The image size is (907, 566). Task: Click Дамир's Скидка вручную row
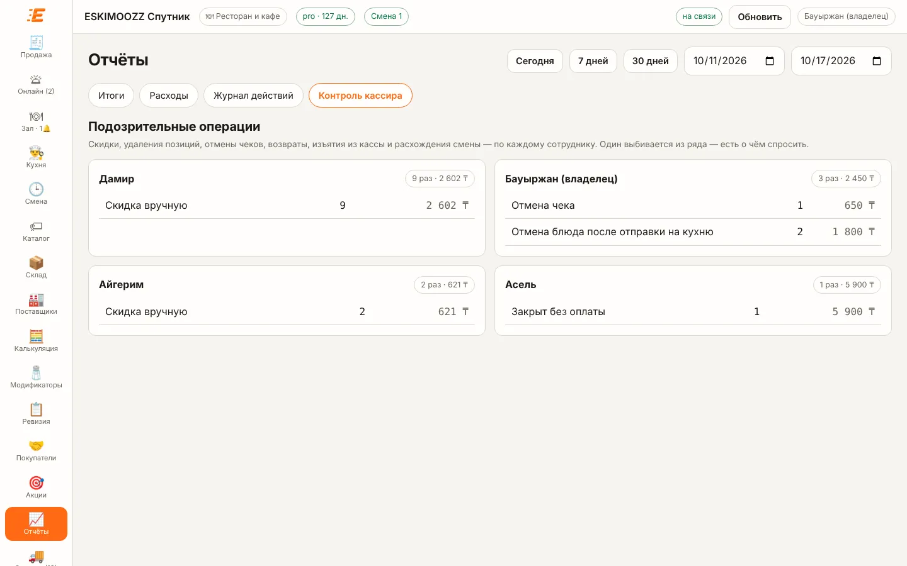pos(287,206)
